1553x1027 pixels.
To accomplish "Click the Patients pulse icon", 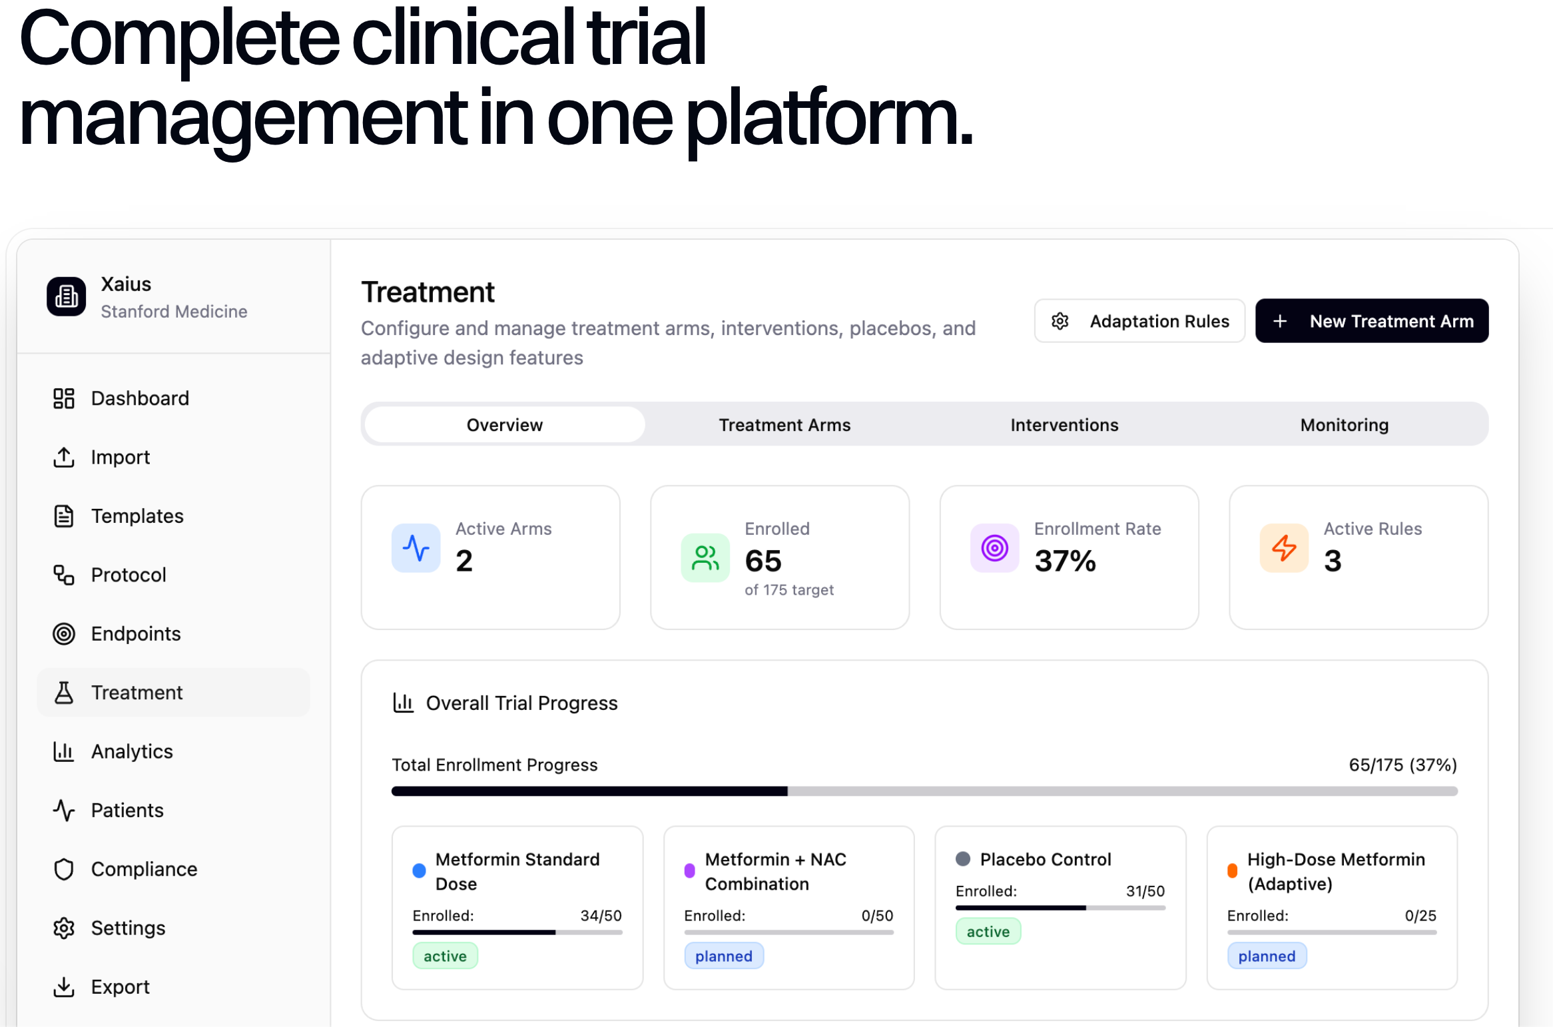I will (x=64, y=811).
